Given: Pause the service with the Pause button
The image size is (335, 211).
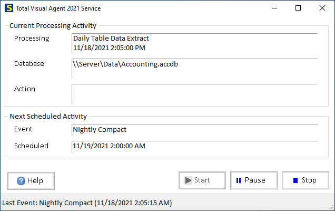Looking at the screenshot, I should [254, 180].
